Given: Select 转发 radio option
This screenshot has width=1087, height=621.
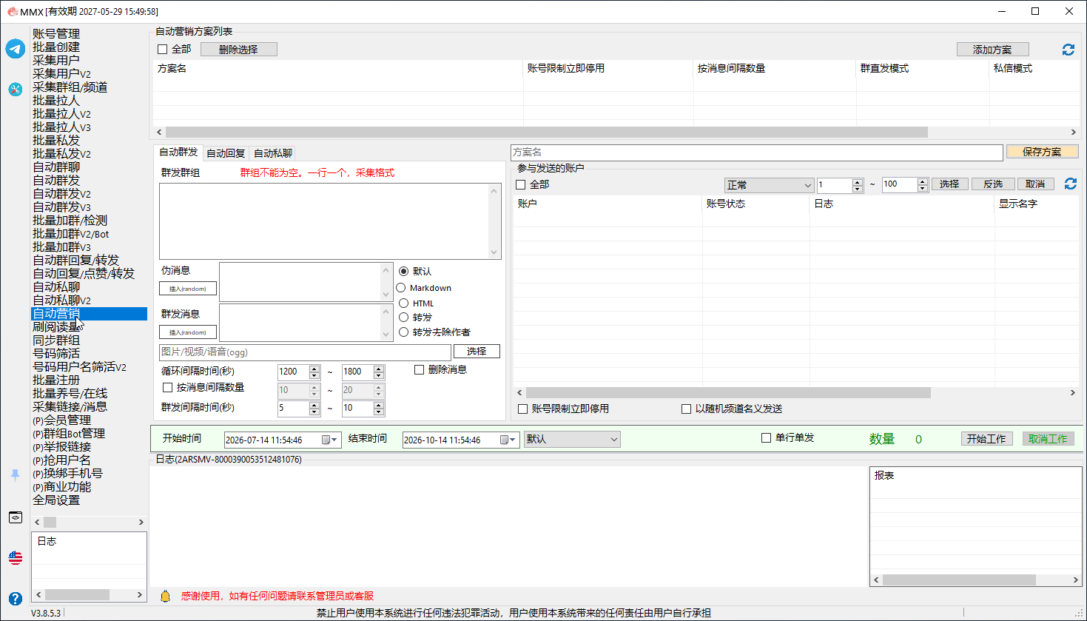Looking at the screenshot, I should (404, 317).
